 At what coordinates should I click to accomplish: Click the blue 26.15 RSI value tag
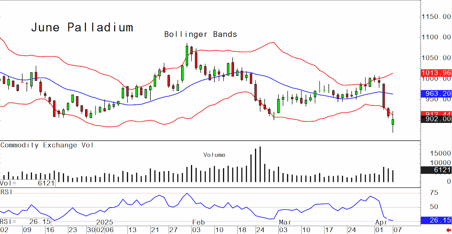point(437,220)
